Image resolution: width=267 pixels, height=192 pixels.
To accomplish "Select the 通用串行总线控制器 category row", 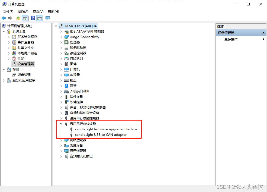I will click(85, 118).
